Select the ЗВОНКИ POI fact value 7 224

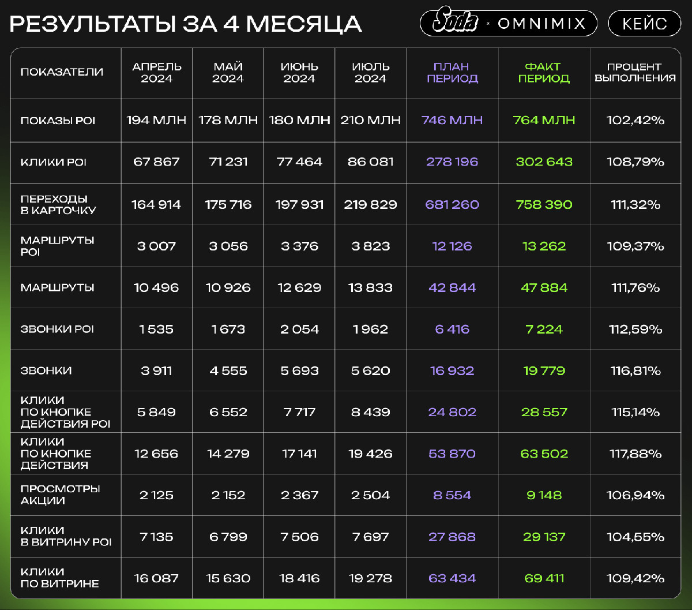click(x=544, y=329)
